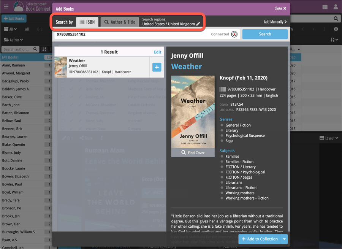Click the Search button

click(265, 34)
